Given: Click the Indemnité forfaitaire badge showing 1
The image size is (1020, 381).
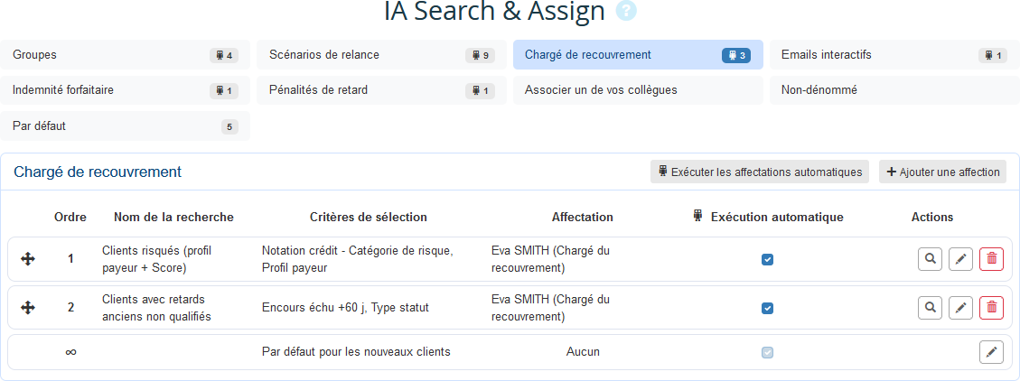Looking at the screenshot, I should (x=224, y=91).
